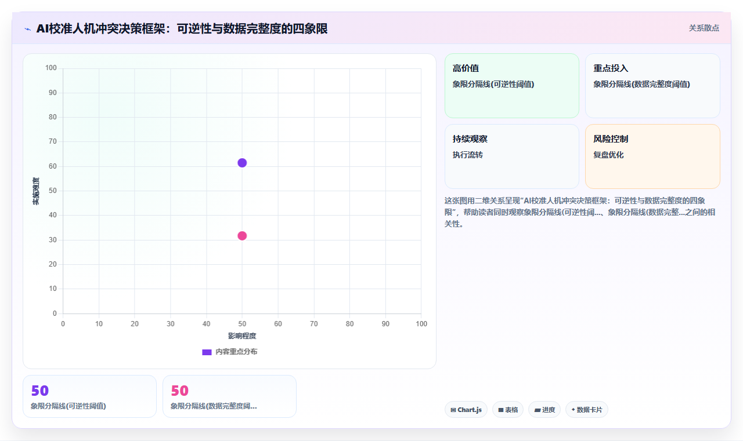Click the lightning icon beside the title
743x441 pixels.
click(27, 29)
